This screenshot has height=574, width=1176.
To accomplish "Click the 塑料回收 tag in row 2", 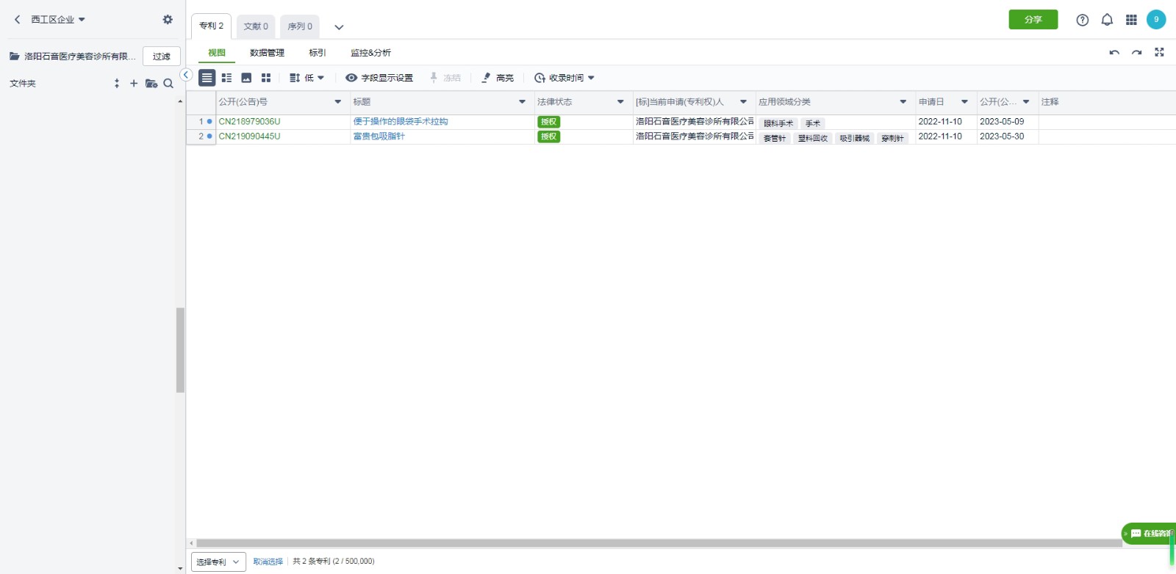I will pos(813,139).
